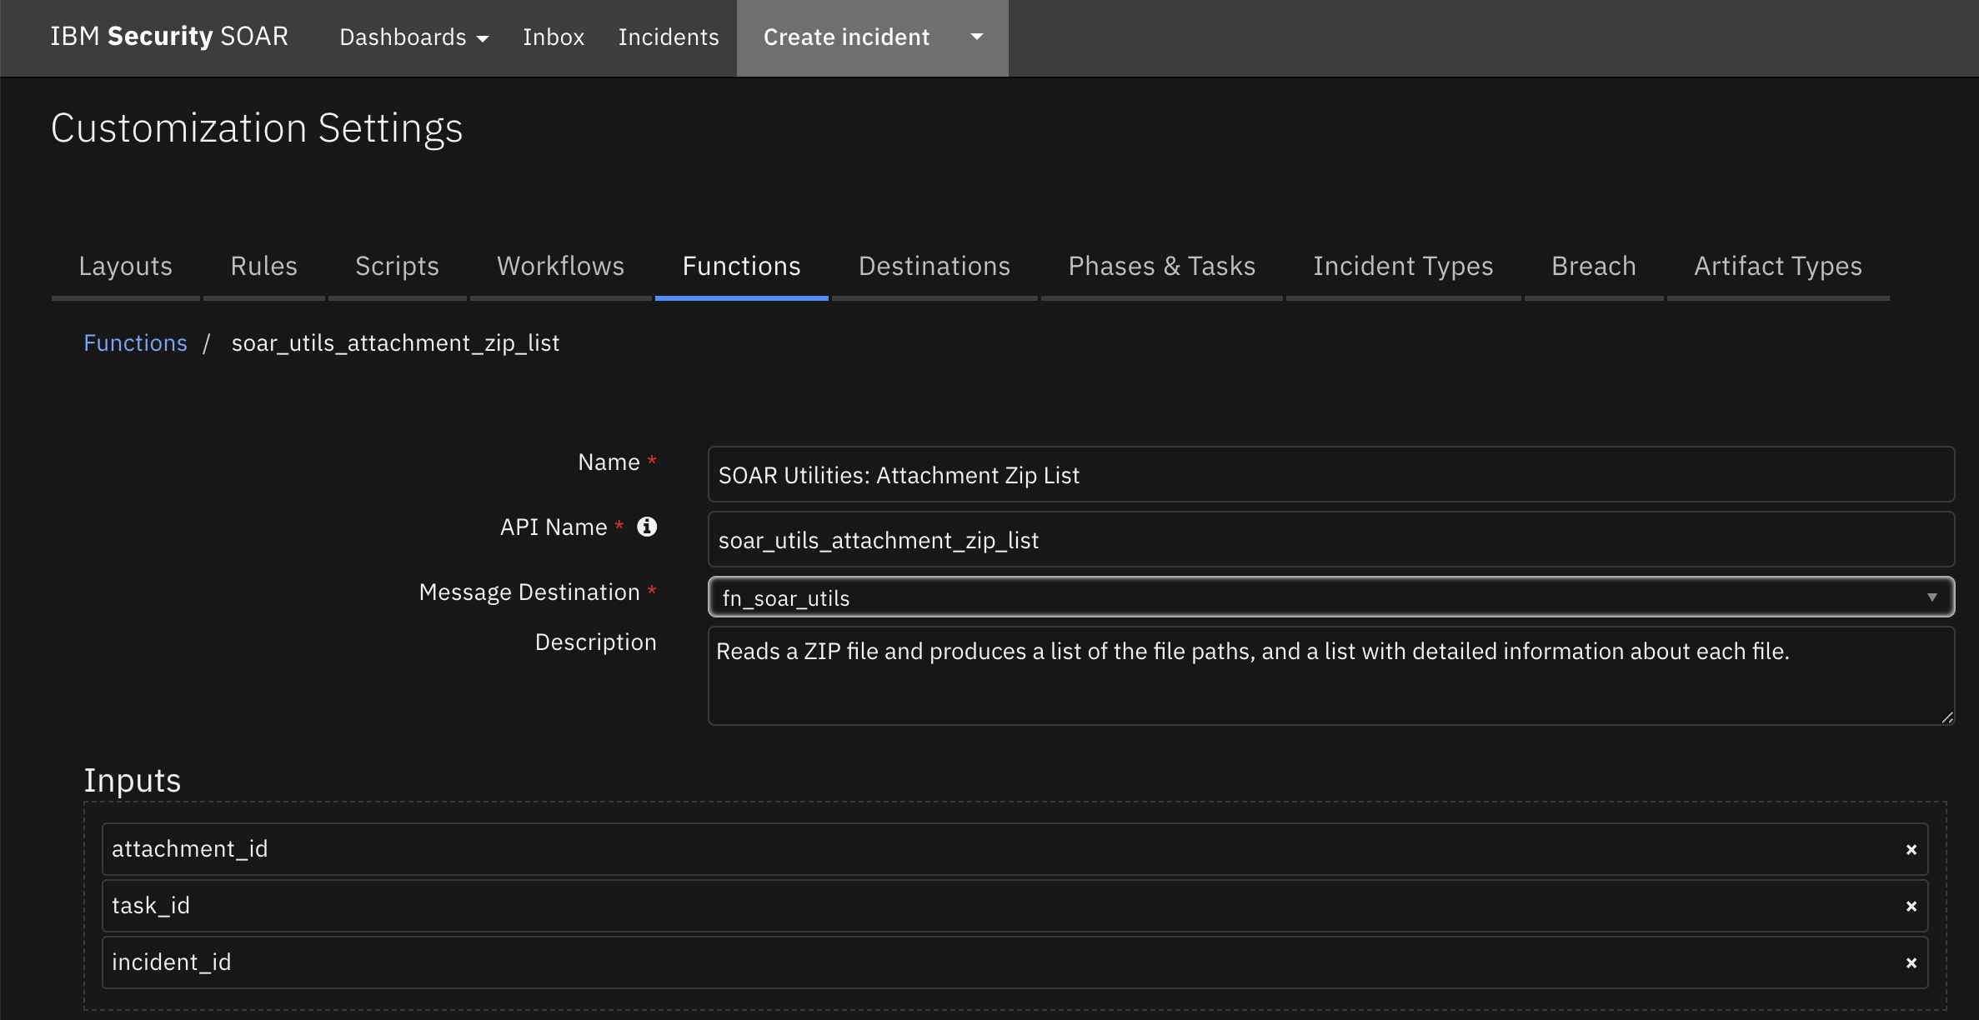Click the Create incident dropdown arrow
Viewport: 1979px width, 1020px height.
coord(979,37)
